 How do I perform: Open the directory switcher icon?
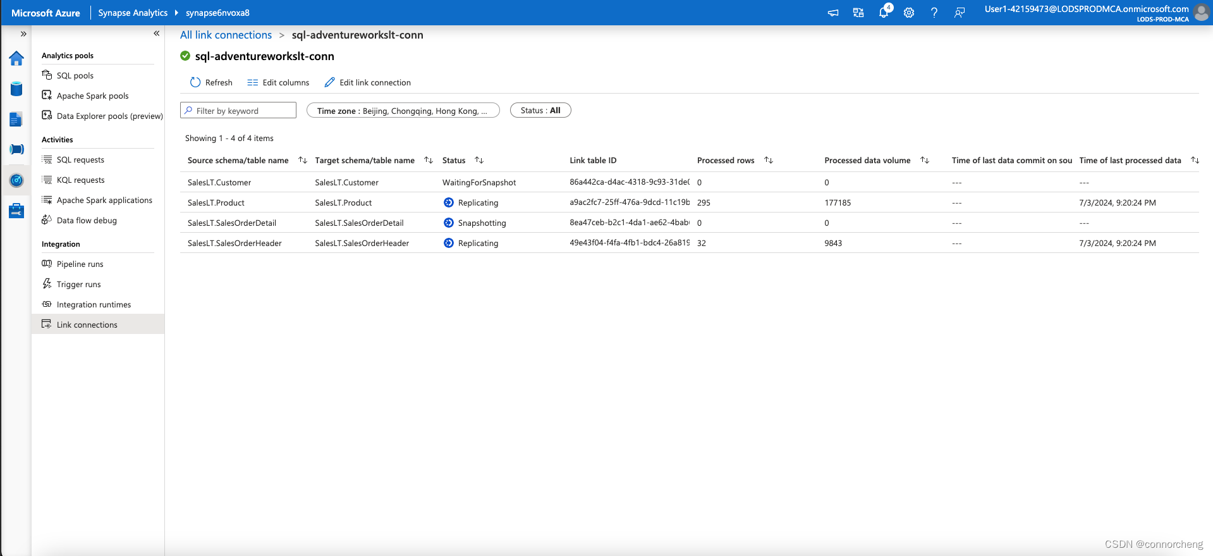(858, 13)
